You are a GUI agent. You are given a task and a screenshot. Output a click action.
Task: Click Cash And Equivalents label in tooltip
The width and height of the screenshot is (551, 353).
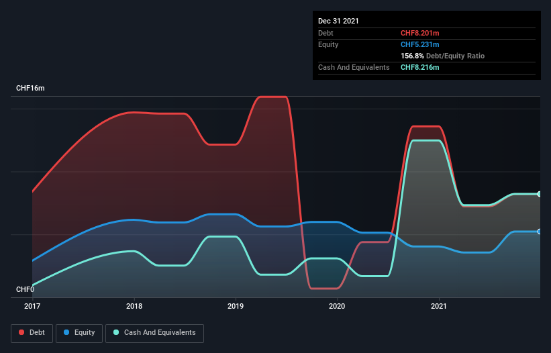(x=354, y=67)
